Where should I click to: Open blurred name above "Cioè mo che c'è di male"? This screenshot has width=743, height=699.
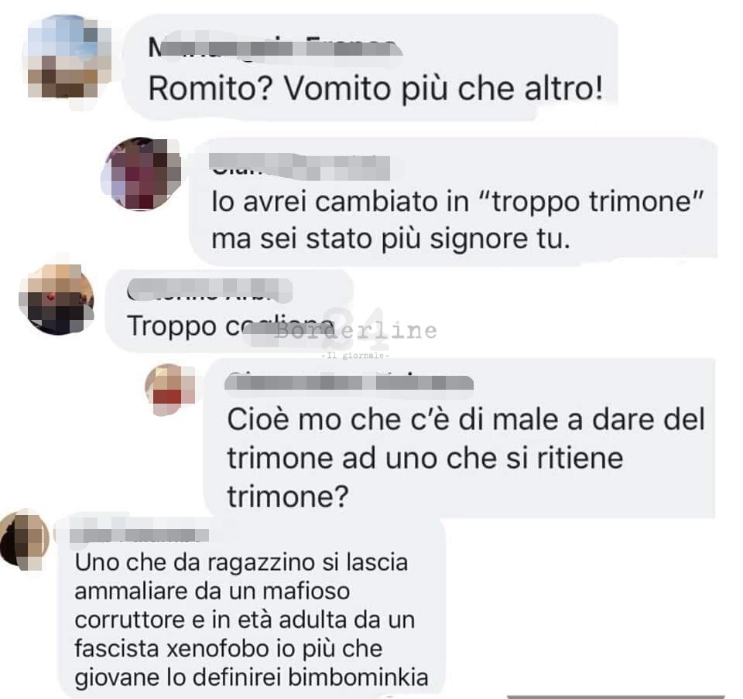349,382
